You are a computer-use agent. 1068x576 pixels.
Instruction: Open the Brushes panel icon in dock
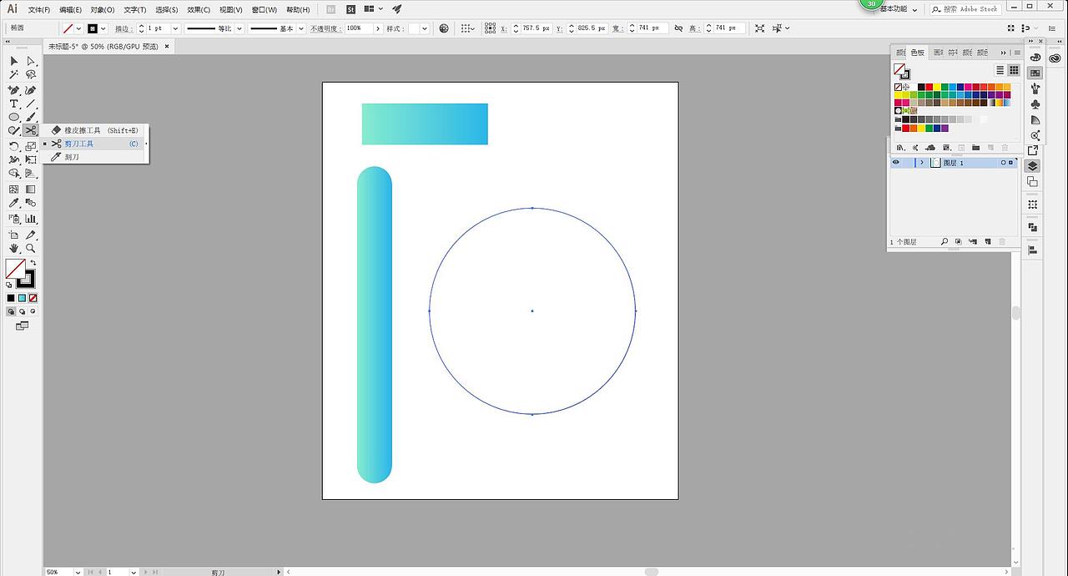(1035, 88)
